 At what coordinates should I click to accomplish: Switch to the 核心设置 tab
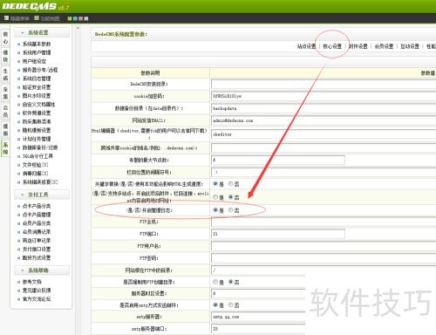332,46
